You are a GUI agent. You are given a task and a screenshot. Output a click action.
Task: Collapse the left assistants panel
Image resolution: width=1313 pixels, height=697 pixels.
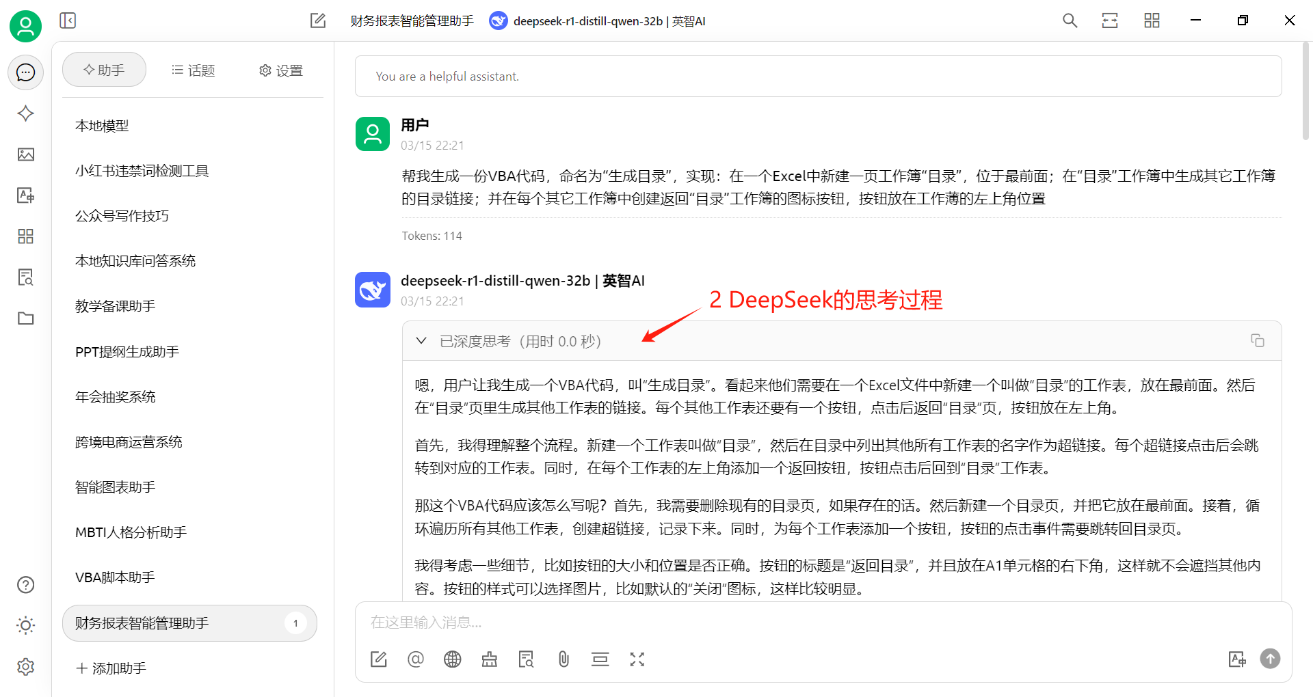coord(68,20)
